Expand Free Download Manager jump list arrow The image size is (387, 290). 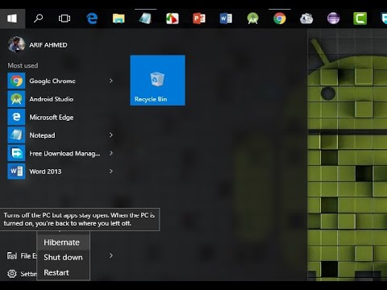tap(111, 153)
